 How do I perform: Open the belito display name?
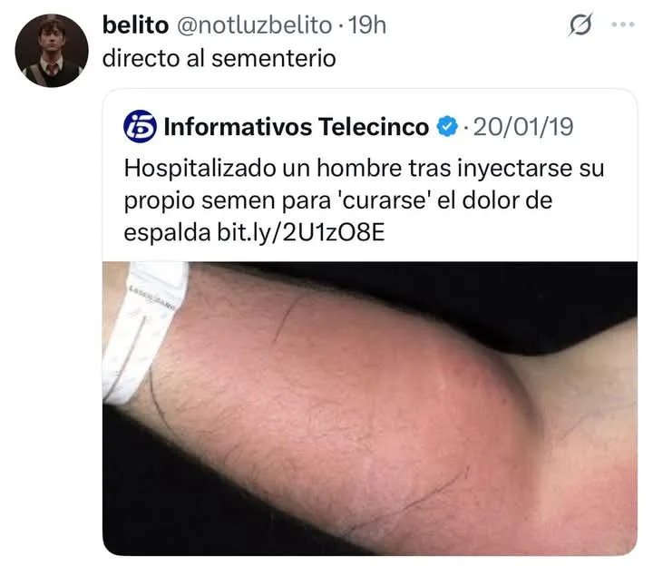point(135,25)
